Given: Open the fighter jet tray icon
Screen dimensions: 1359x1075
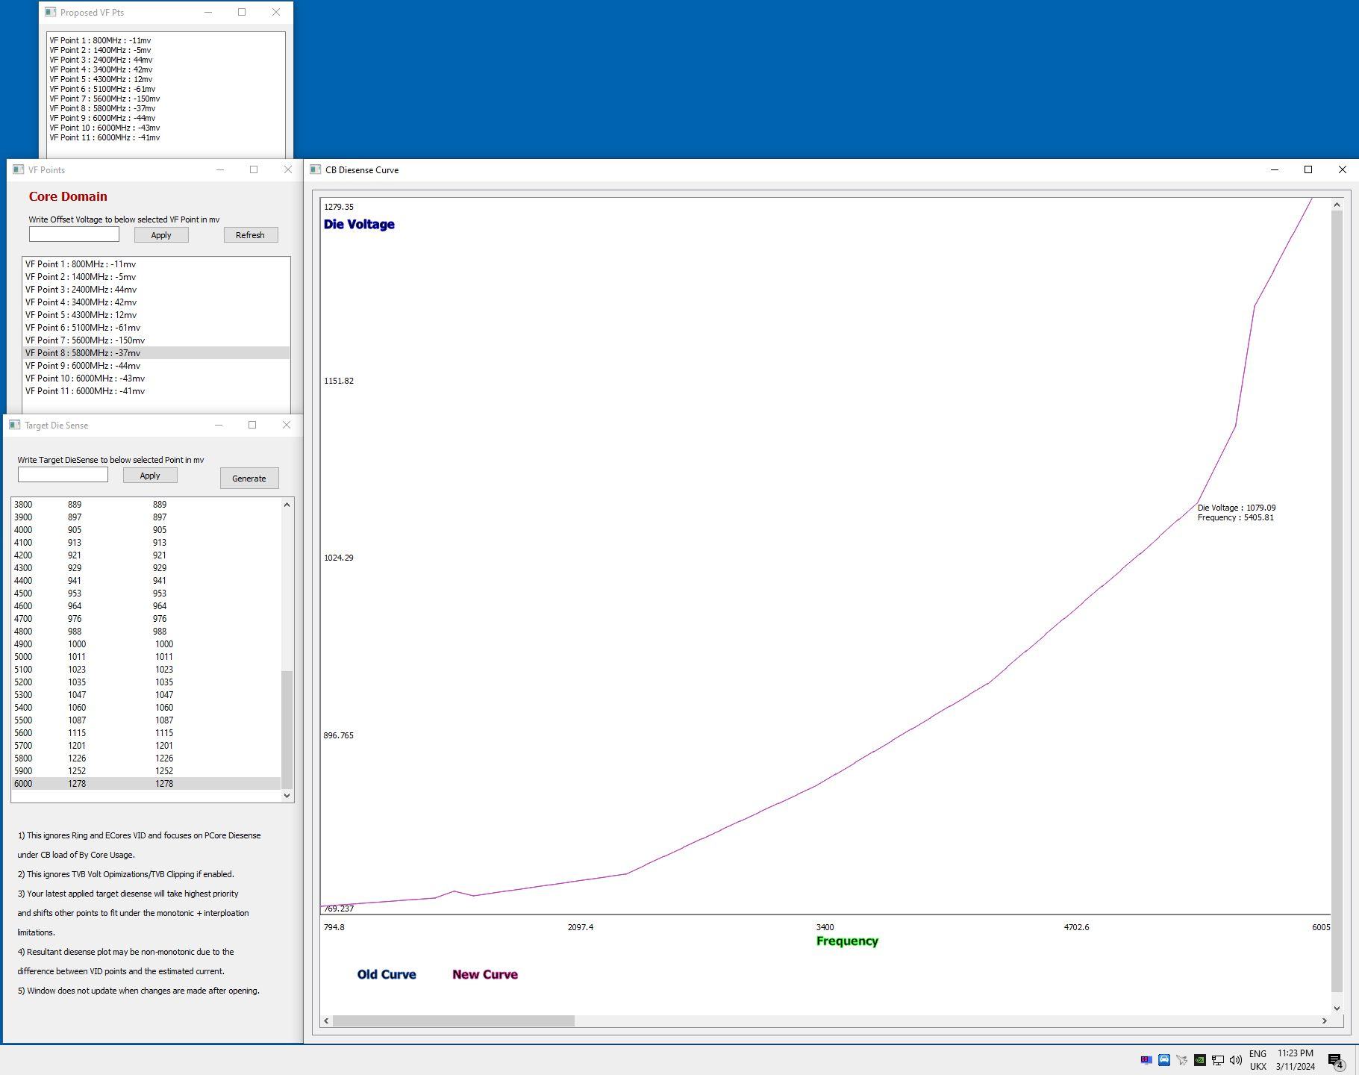Looking at the screenshot, I should pos(1182,1059).
